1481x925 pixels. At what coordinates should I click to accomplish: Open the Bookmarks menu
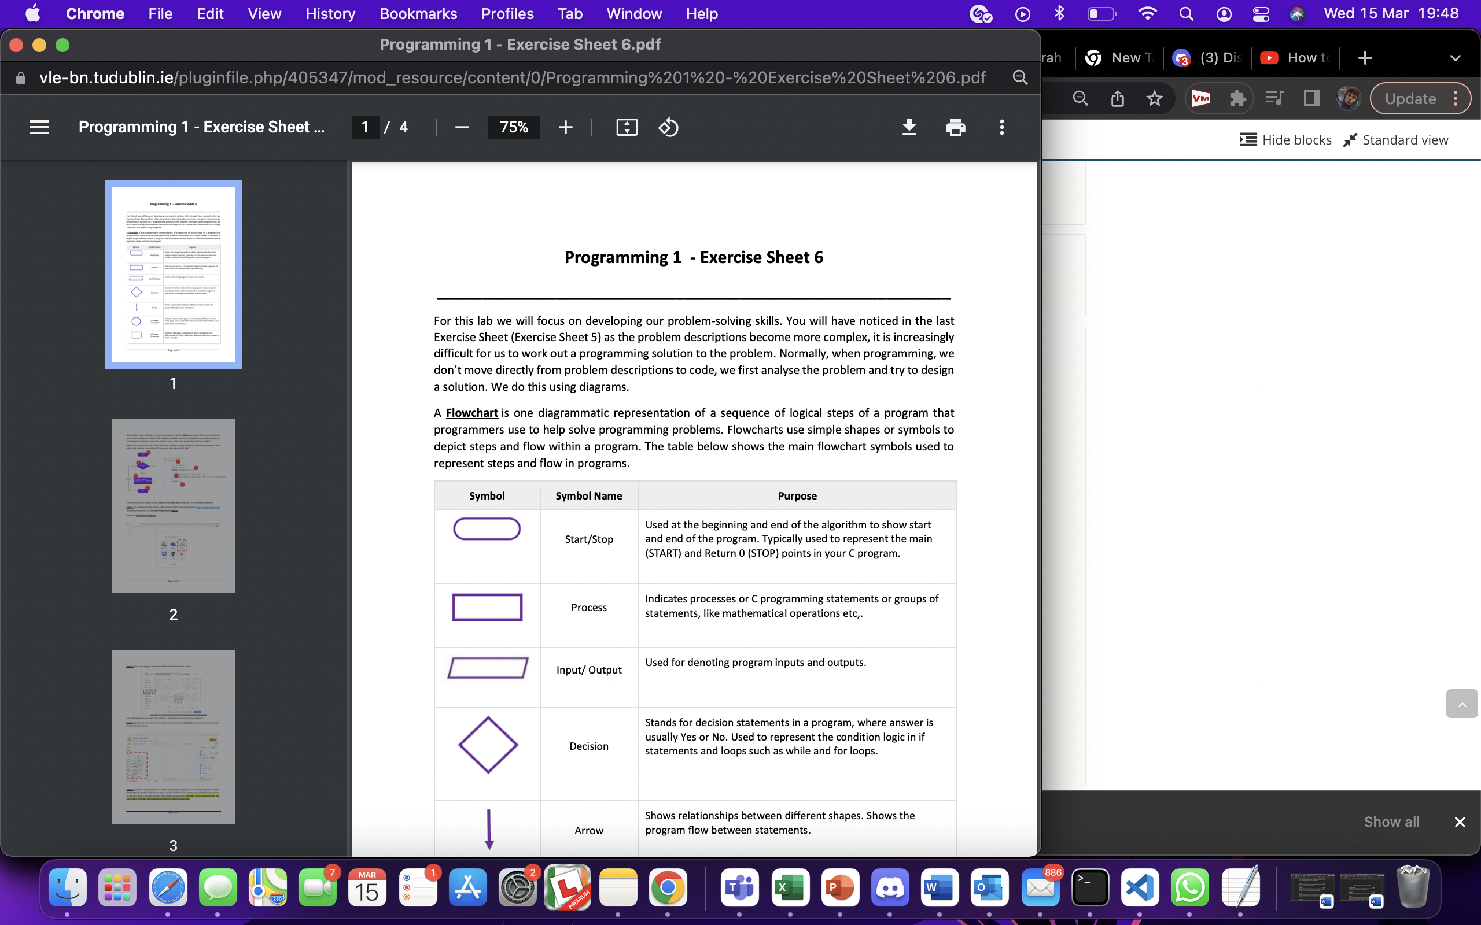[x=418, y=13]
